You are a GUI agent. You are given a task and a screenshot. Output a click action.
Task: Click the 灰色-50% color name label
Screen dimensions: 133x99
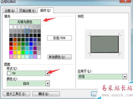click(x=59, y=38)
